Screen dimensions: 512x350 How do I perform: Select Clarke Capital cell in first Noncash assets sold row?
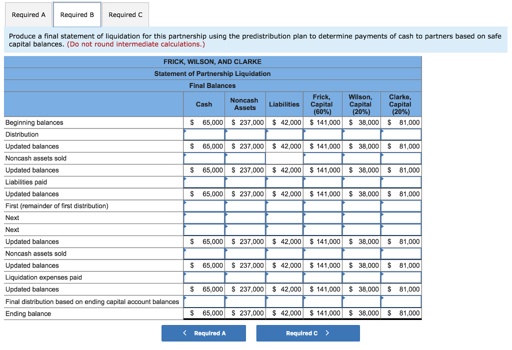(401, 158)
